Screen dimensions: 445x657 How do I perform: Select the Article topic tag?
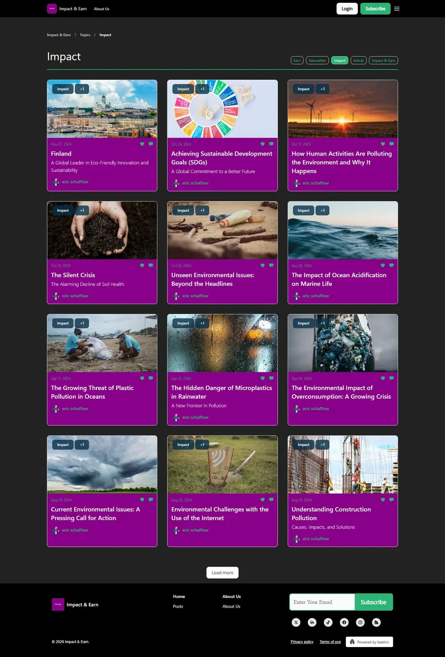359,60
